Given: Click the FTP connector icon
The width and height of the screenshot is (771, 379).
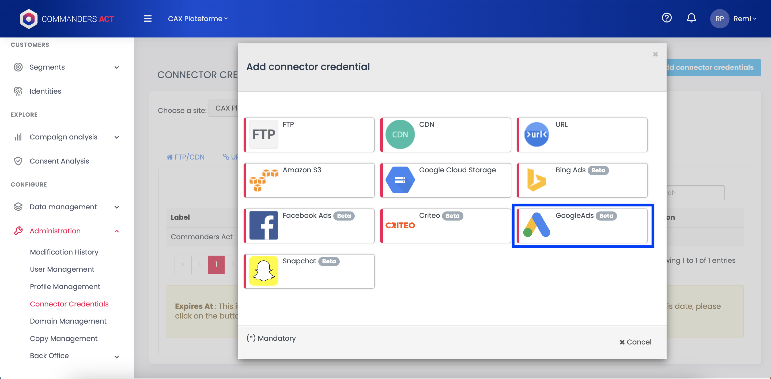Looking at the screenshot, I should (x=263, y=135).
